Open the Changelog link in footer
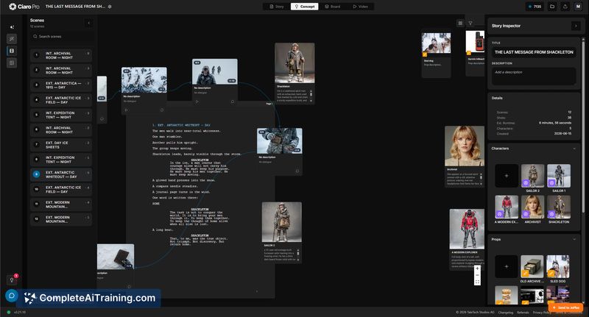Viewport: 589px width, 317px height. pos(506,313)
